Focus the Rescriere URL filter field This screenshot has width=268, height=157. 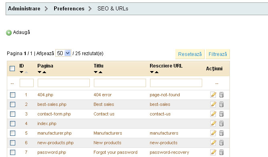(176, 83)
